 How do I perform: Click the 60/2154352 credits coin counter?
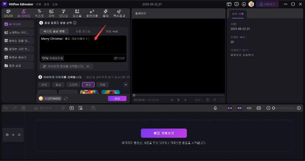pos(50,98)
